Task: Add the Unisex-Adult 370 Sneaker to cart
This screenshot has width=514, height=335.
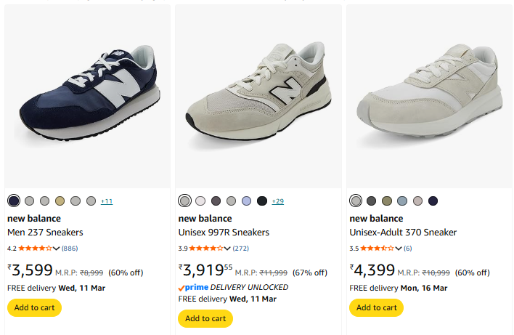Action: point(376,307)
